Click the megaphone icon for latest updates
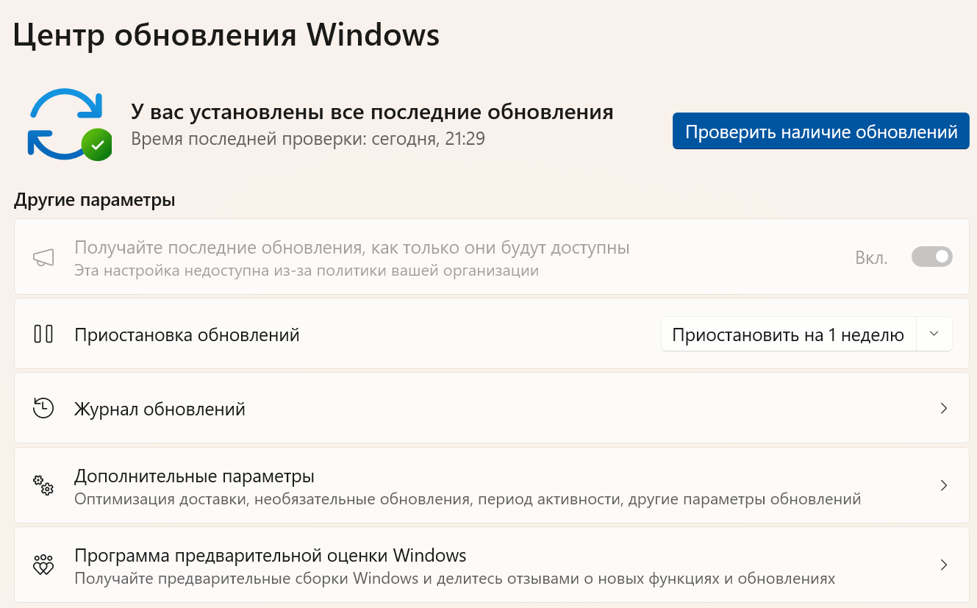Image resolution: width=977 pixels, height=608 pixels. click(x=44, y=258)
